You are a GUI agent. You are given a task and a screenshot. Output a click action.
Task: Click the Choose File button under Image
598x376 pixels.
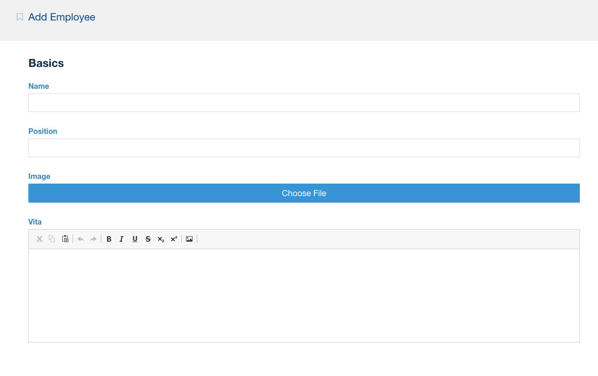(304, 193)
